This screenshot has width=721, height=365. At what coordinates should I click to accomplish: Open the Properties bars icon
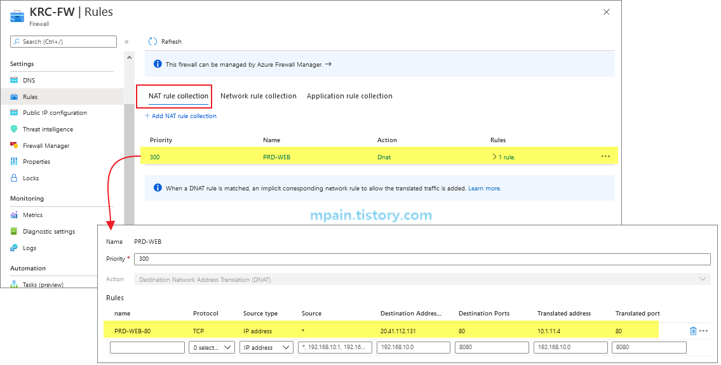[x=14, y=162]
